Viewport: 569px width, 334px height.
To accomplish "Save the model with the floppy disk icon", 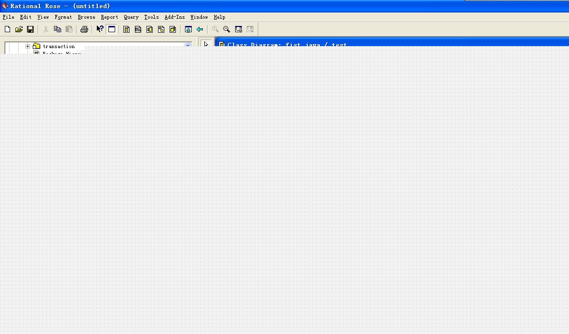I will (x=30, y=29).
